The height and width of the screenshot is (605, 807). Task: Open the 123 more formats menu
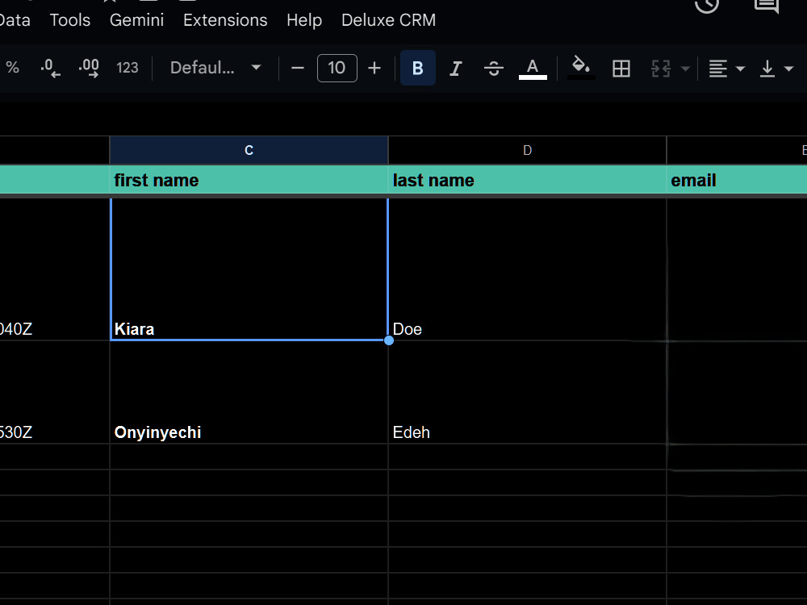click(128, 68)
